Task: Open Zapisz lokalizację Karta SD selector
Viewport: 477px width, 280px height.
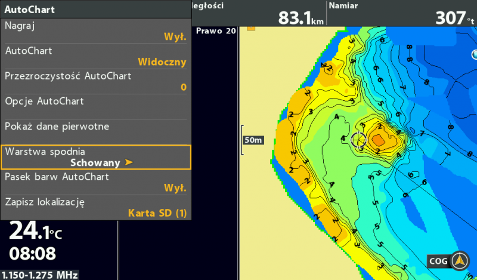Action: pos(95,207)
